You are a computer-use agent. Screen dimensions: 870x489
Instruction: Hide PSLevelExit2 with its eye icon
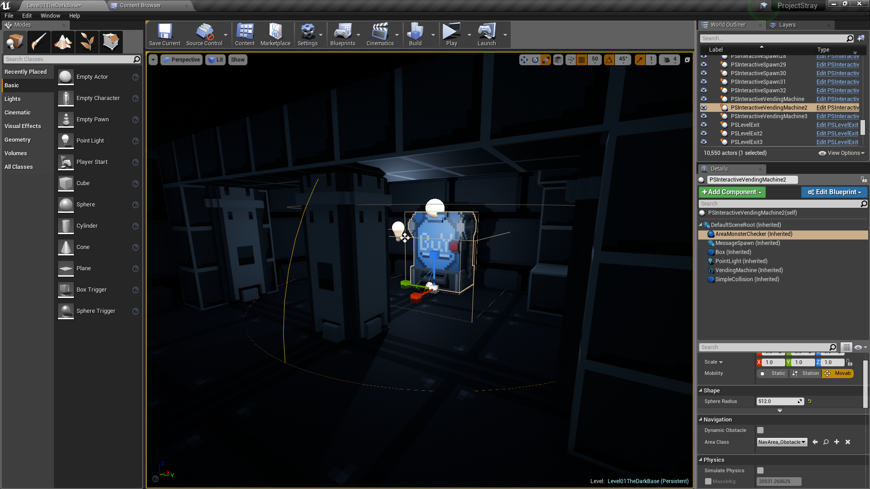(x=704, y=133)
